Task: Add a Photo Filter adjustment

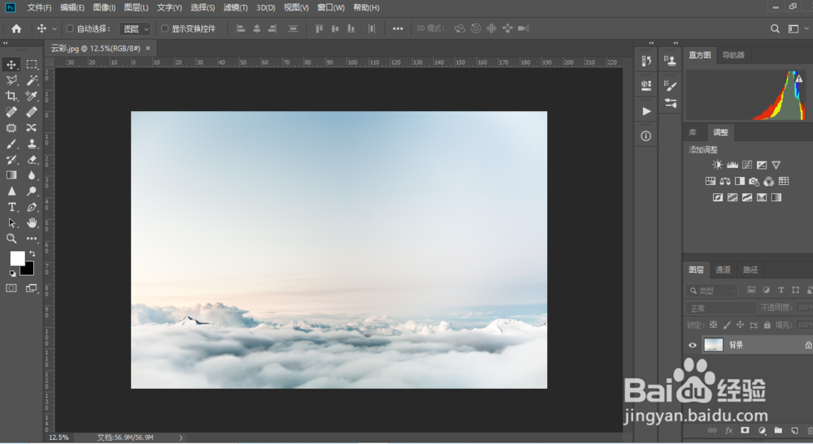Action: click(x=754, y=181)
